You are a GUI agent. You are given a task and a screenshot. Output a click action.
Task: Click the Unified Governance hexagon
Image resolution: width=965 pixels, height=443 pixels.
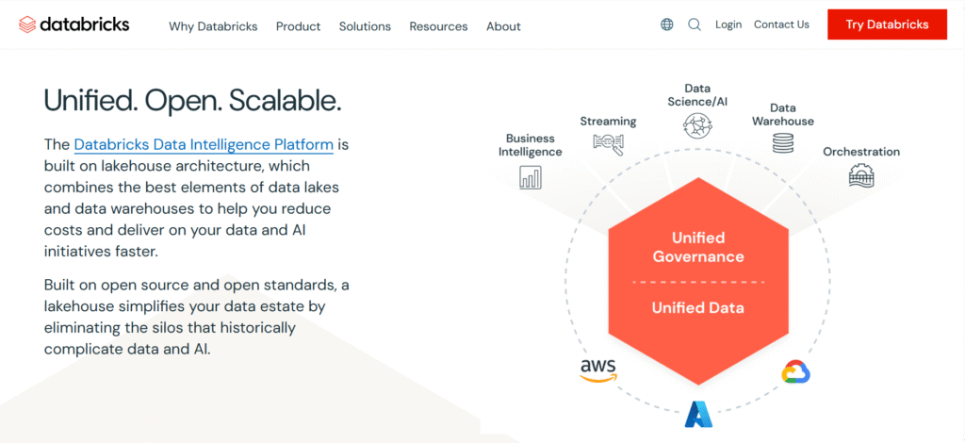point(697,247)
